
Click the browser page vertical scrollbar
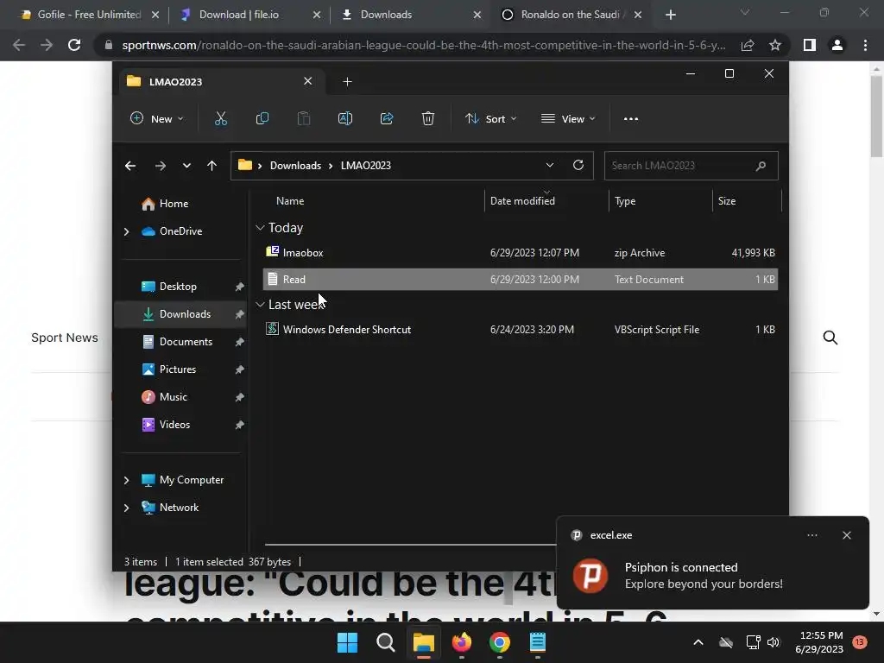876,115
